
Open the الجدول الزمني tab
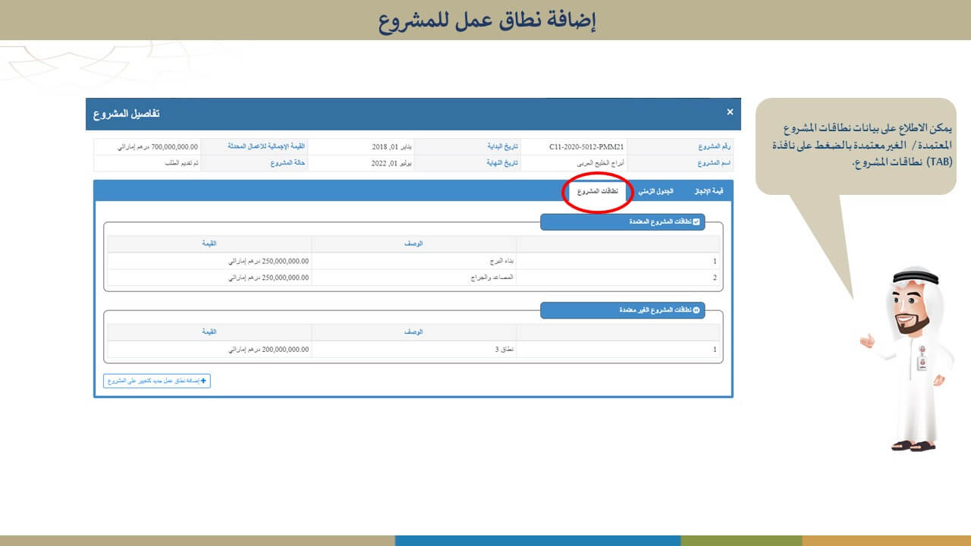click(x=655, y=192)
